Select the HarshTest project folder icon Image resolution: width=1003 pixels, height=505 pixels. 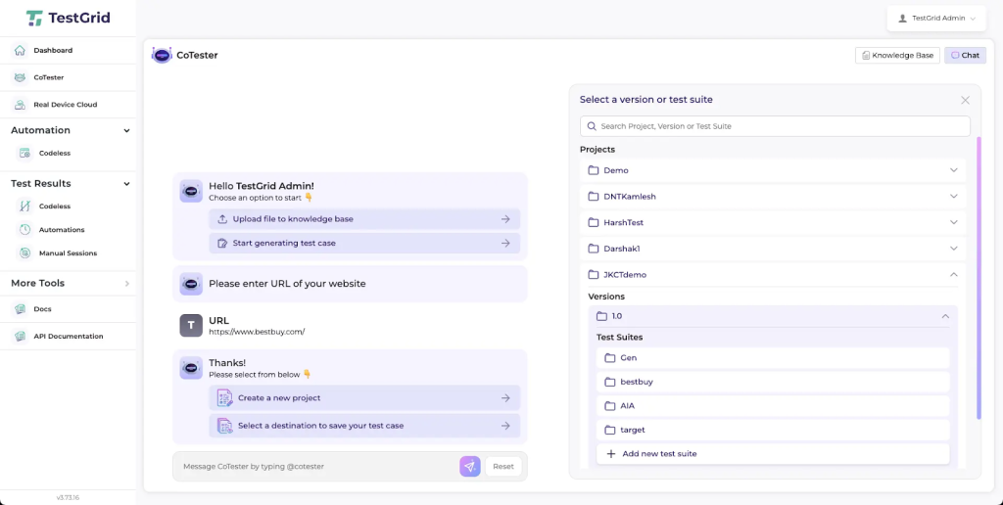593,222
